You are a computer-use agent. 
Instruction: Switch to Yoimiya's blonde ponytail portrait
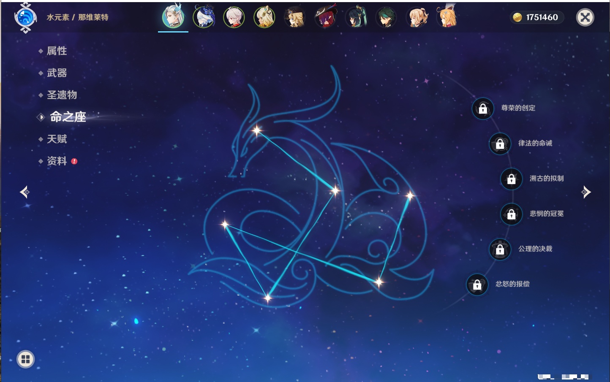(x=417, y=17)
